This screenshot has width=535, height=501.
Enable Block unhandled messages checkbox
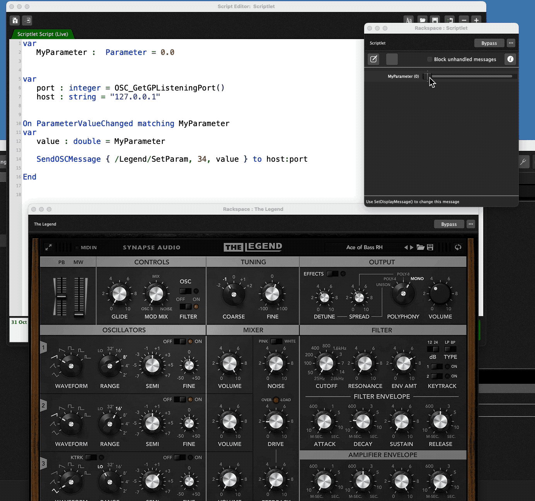coord(429,59)
